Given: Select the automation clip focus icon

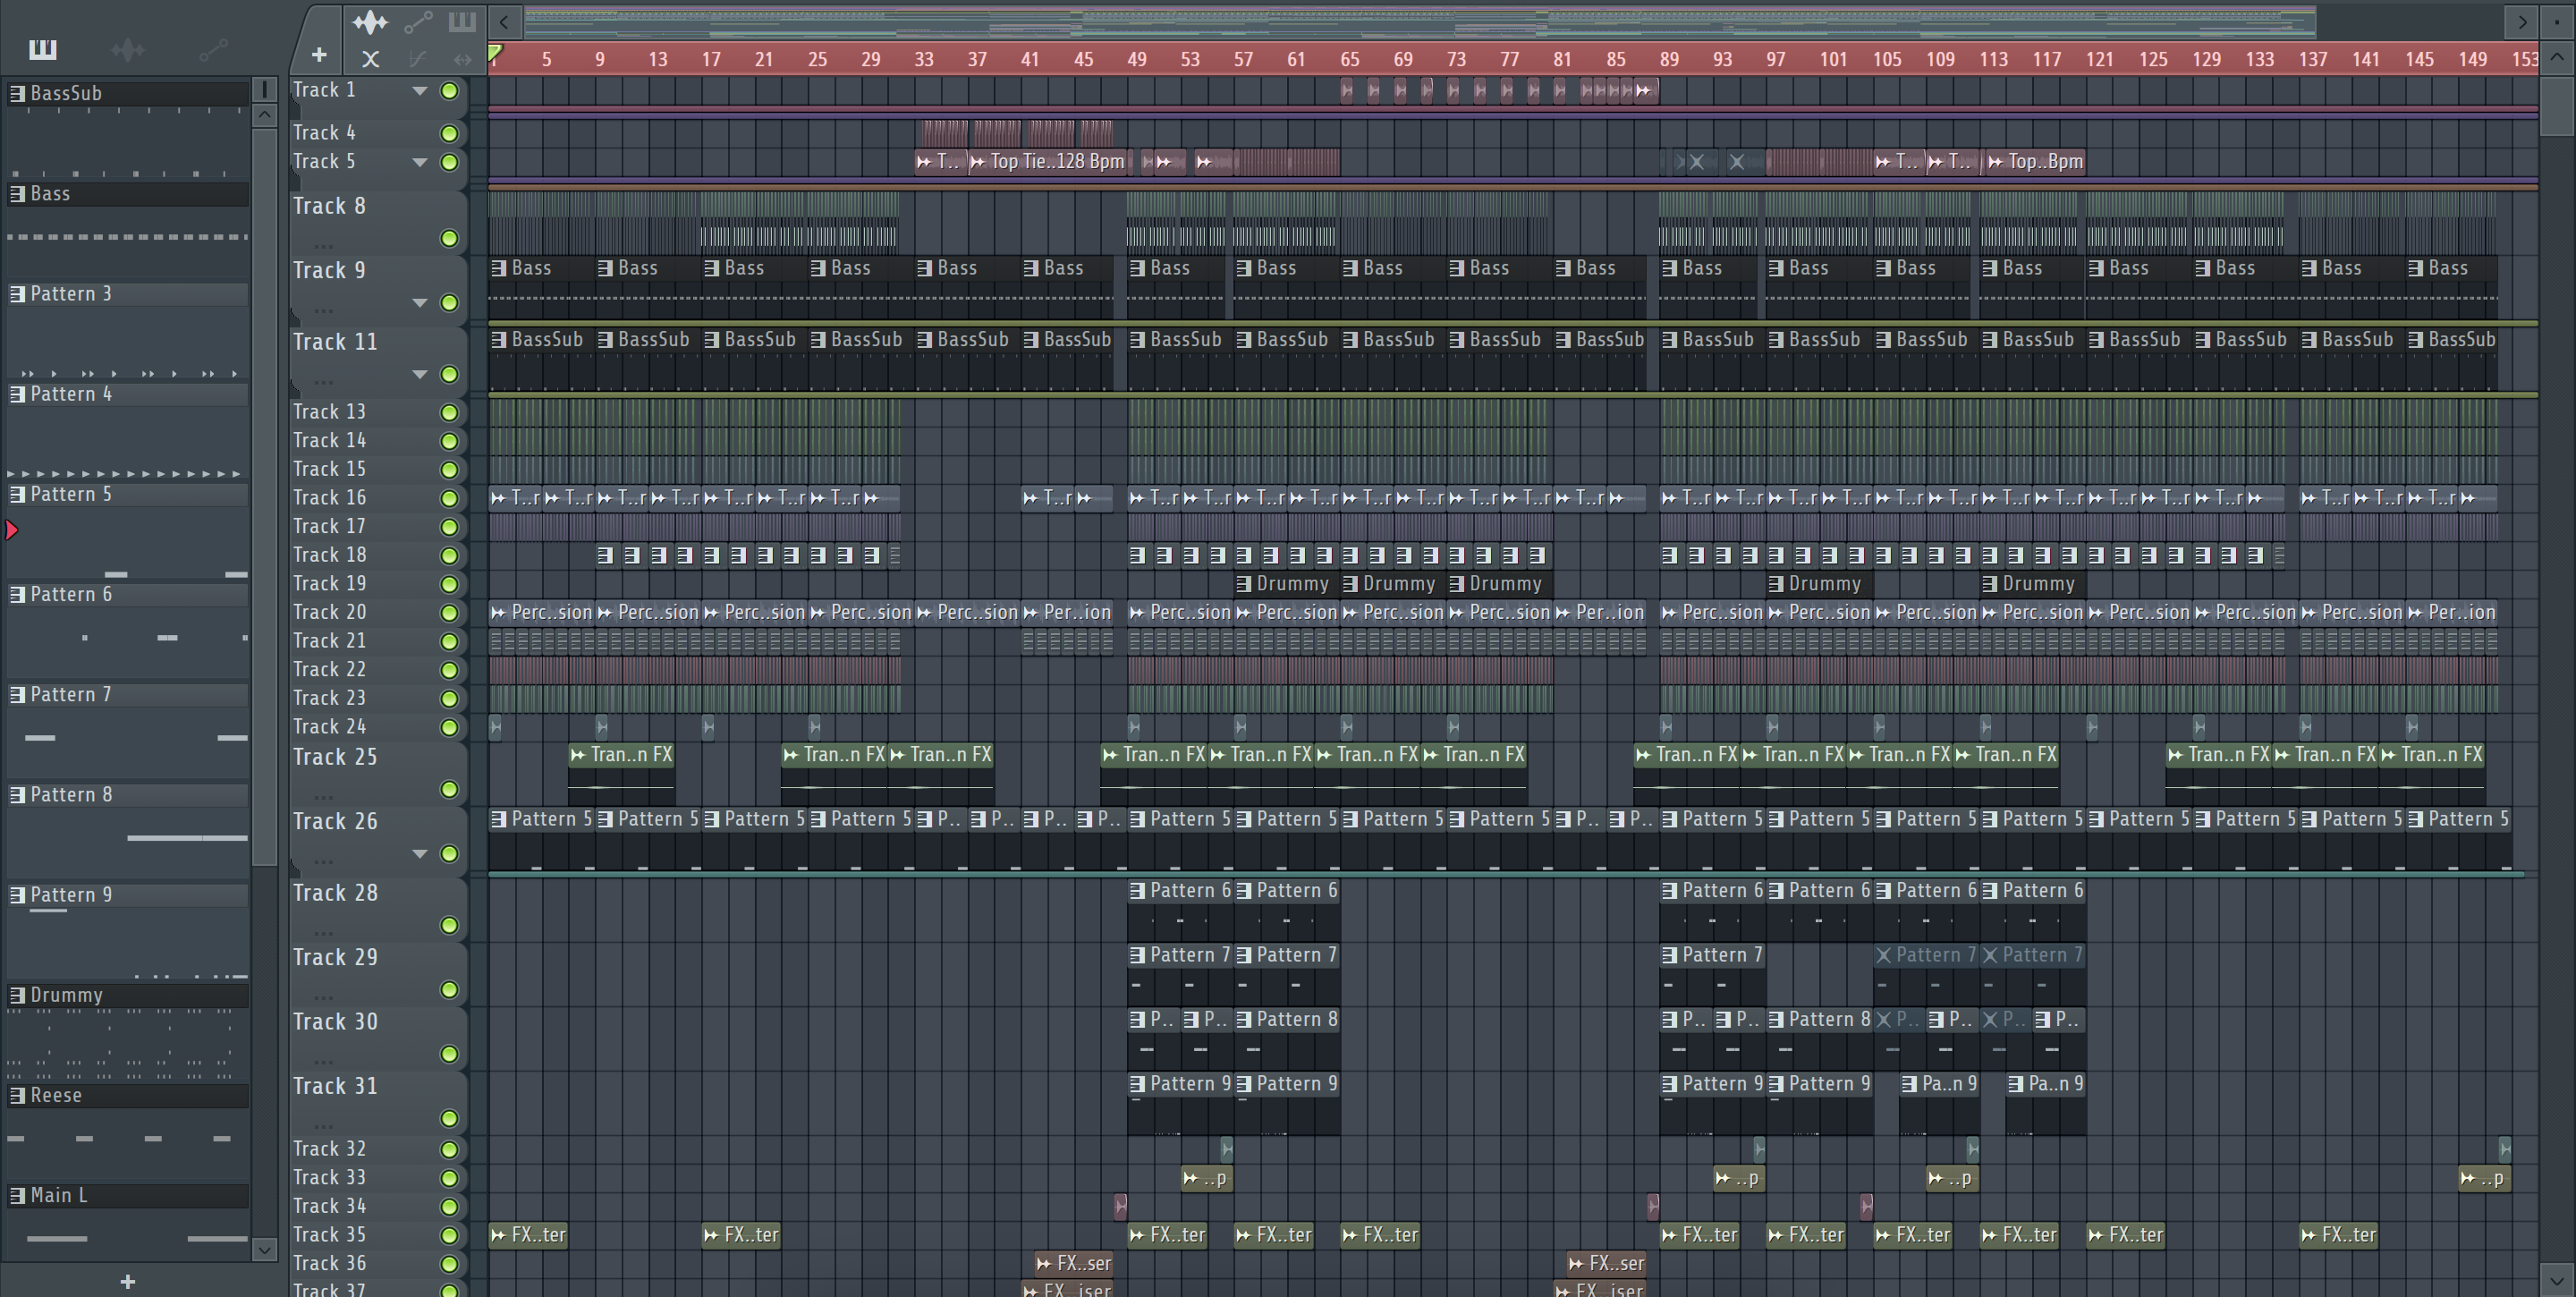Looking at the screenshot, I should pyautogui.click(x=417, y=21).
